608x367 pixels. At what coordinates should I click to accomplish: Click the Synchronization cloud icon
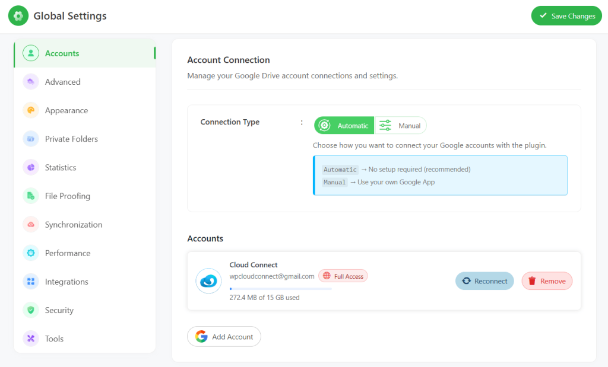pos(31,225)
